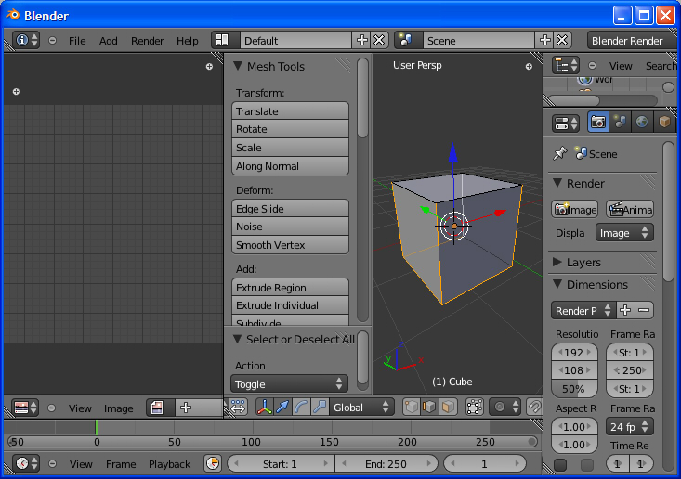Select the rotate manipulator arc icon
The image size is (681, 479).
(301, 407)
